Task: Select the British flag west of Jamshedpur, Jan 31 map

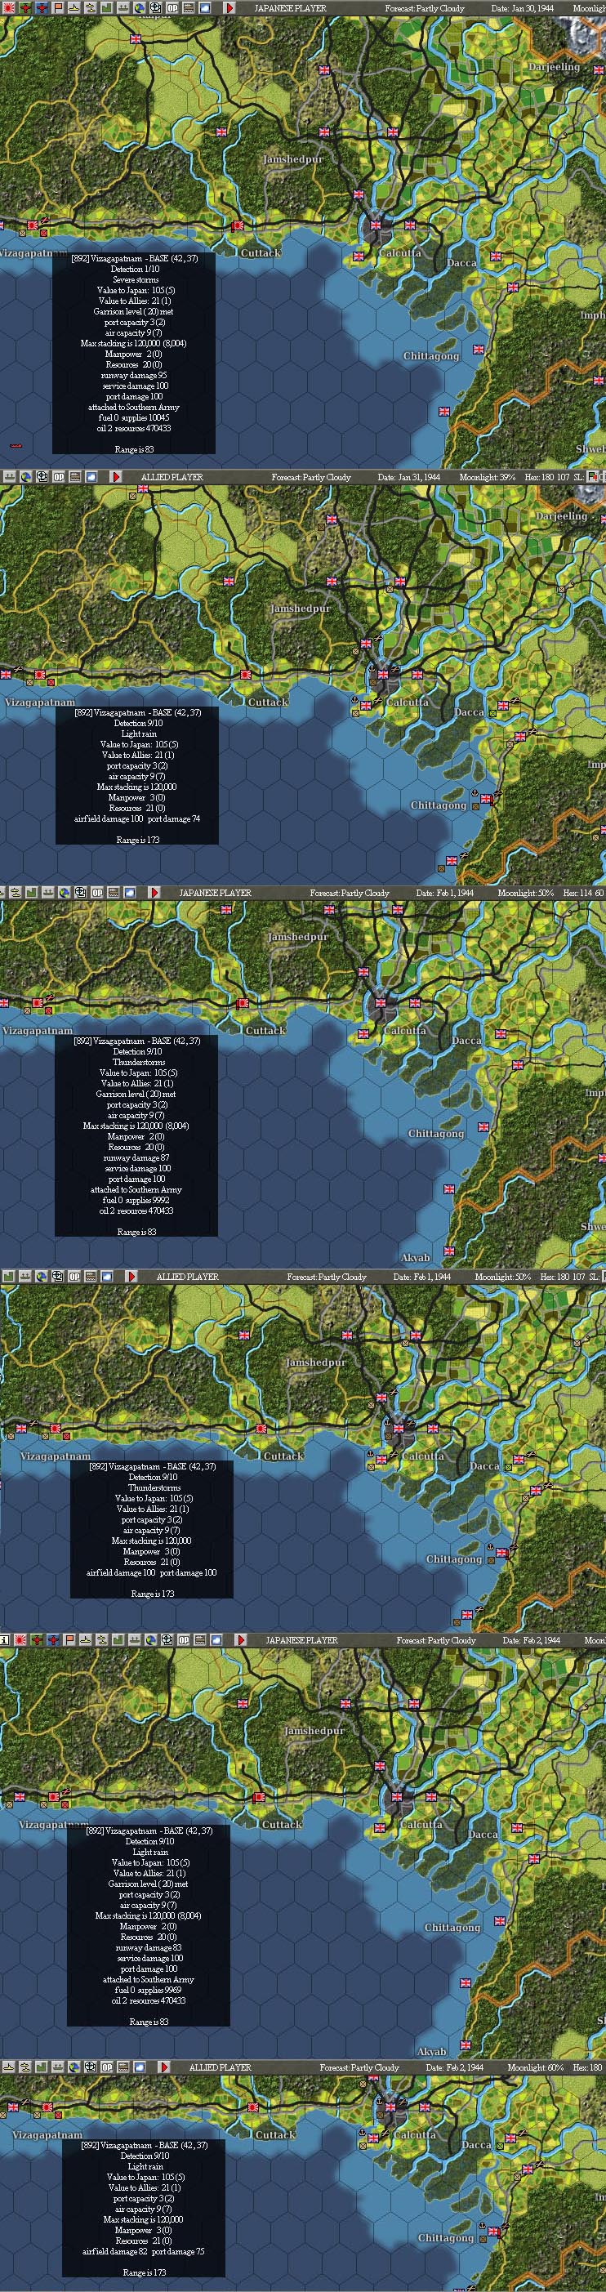Action: [x=229, y=581]
